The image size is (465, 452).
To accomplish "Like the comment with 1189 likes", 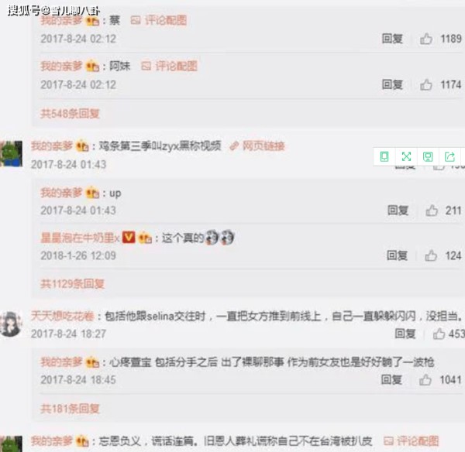I will 425,39.
